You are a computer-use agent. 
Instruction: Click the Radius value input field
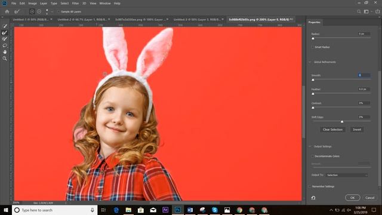tap(364, 34)
